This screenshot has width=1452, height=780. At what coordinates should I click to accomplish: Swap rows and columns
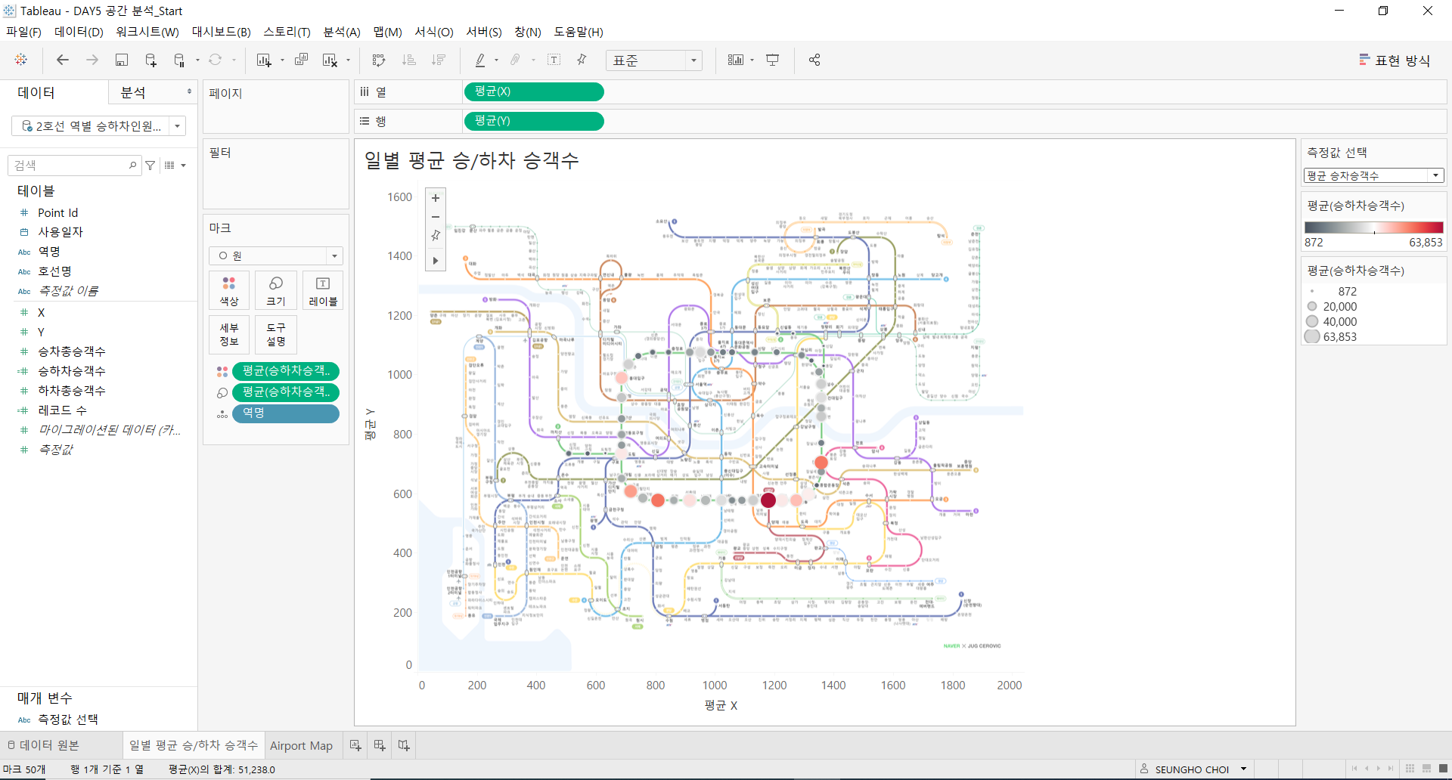point(379,60)
